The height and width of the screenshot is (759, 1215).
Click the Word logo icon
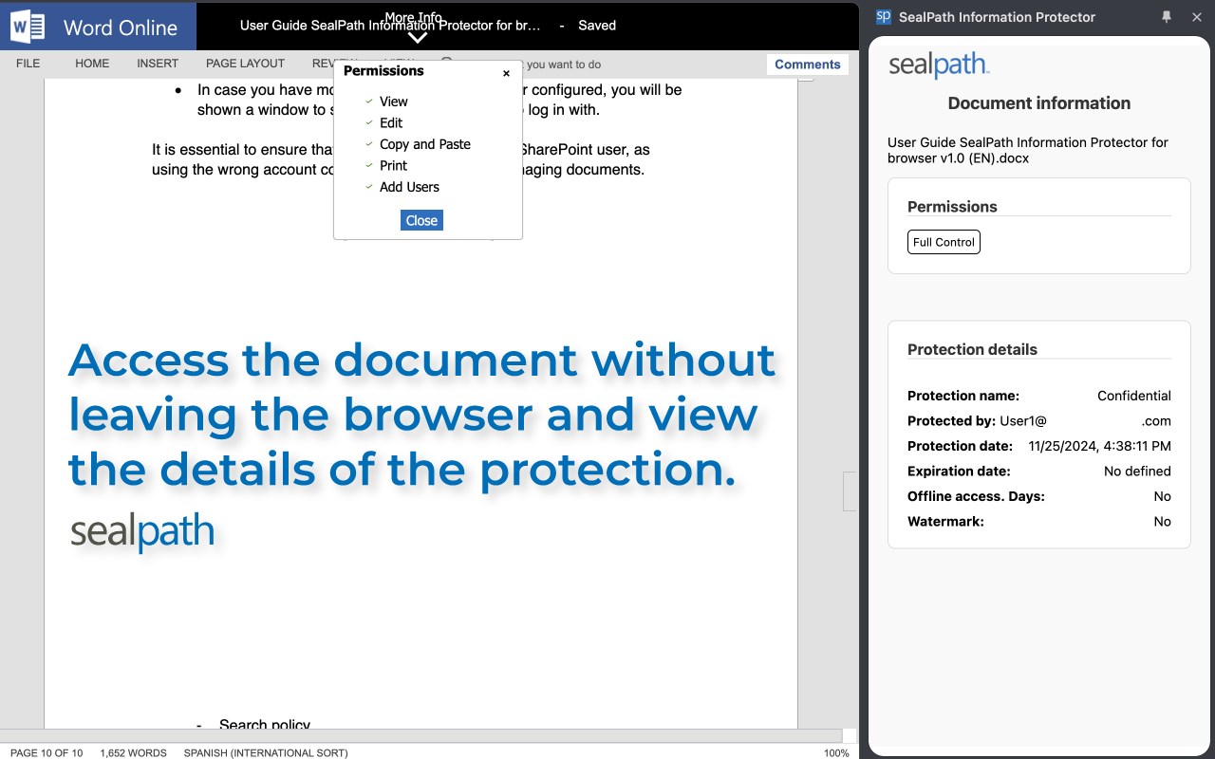[28, 26]
